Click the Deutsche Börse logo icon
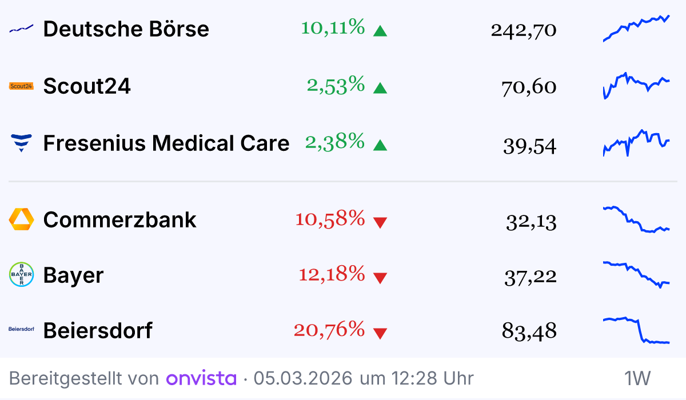The image size is (686, 400). tap(21, 29)
